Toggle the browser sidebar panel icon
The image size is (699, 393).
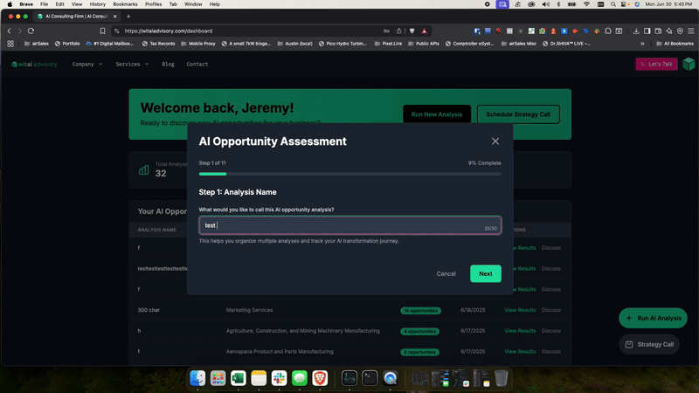point(647,31)
